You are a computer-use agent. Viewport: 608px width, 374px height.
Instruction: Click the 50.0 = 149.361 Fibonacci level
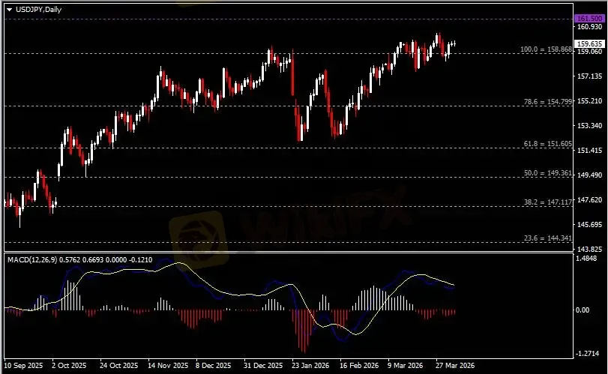(x=548, y=173)
